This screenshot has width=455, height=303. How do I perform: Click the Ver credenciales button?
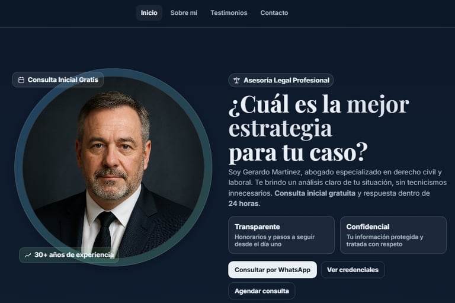pos(353,270)
